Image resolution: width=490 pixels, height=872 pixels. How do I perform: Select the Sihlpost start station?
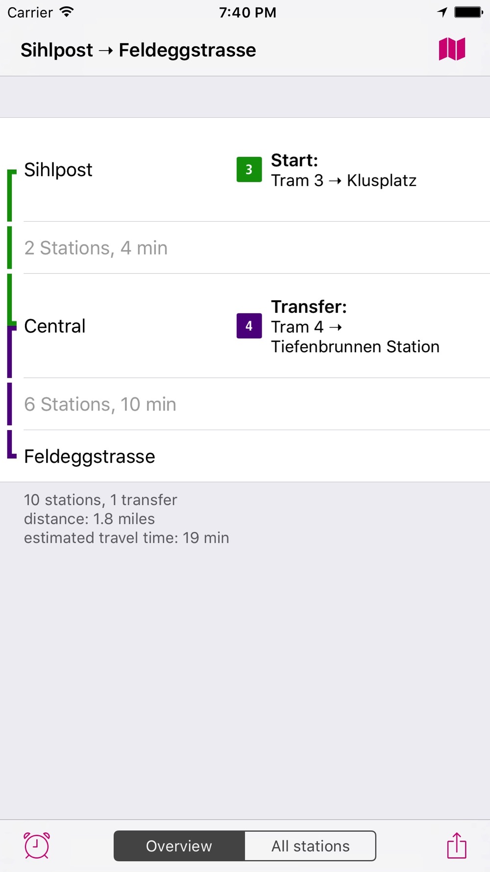[245, 170]
